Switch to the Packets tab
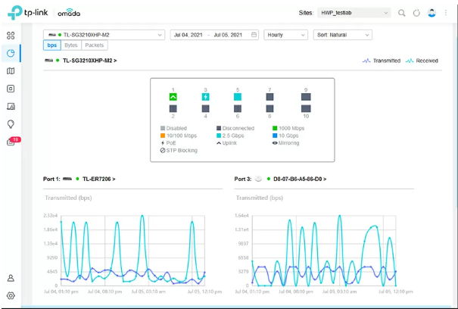 click(x=94, y=45)
